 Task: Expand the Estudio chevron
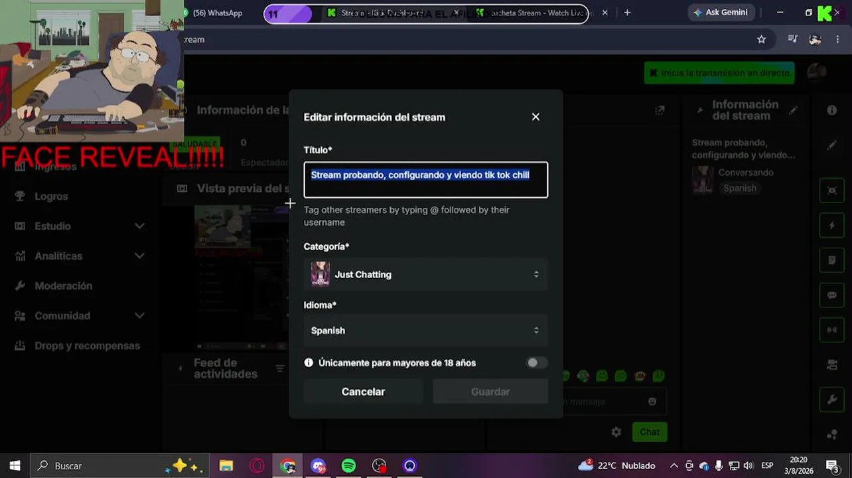pos(139,226)
